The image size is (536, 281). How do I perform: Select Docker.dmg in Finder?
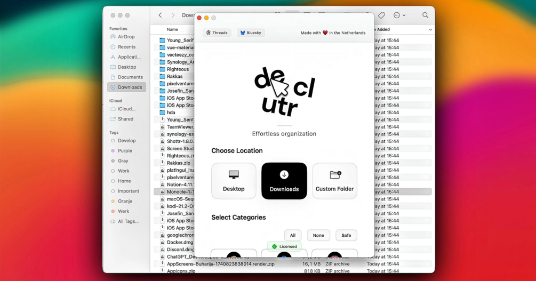(x=177, y=243)
